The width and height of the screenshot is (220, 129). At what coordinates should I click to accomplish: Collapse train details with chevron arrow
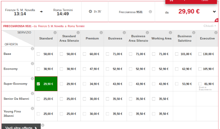pos(214,12)
